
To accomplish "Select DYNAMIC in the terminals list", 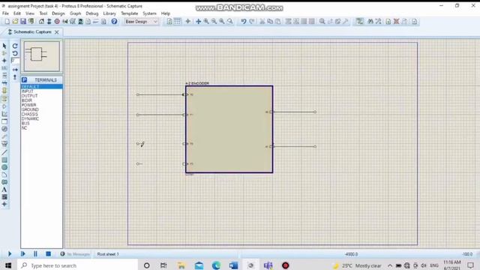I will [x=30, y=118].
